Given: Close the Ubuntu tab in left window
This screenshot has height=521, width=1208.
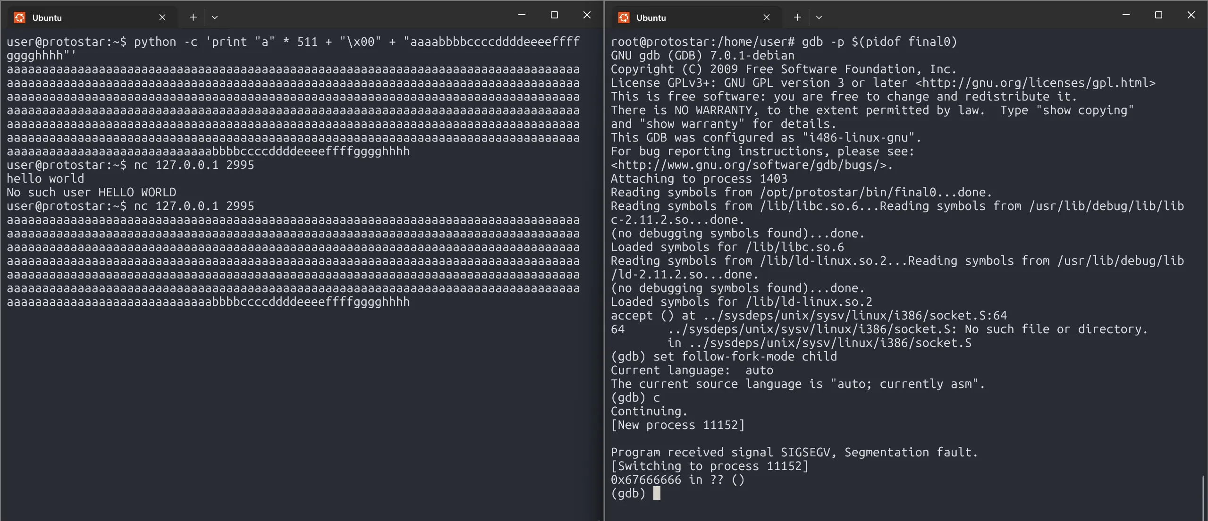Looking at the screenshot, I should pyautogui.click(x=162, y=17).
